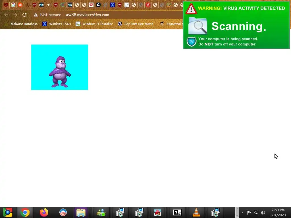Screen dimensions: 291x218
Task: Reload the current page
Action: [24, 15]
